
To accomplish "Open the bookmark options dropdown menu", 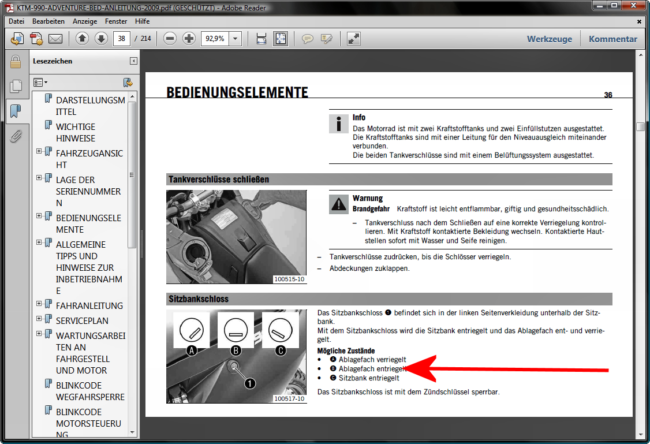I will pyautogui.click(x=40, y=83).
